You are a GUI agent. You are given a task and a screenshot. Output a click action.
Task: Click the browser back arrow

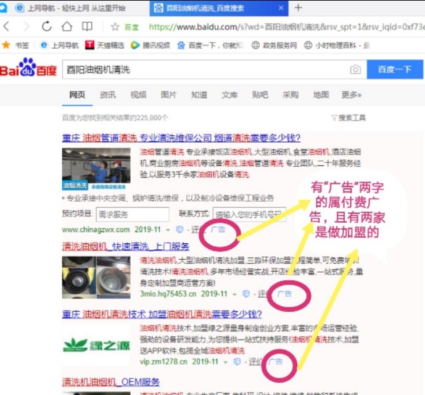pos(7,27)
